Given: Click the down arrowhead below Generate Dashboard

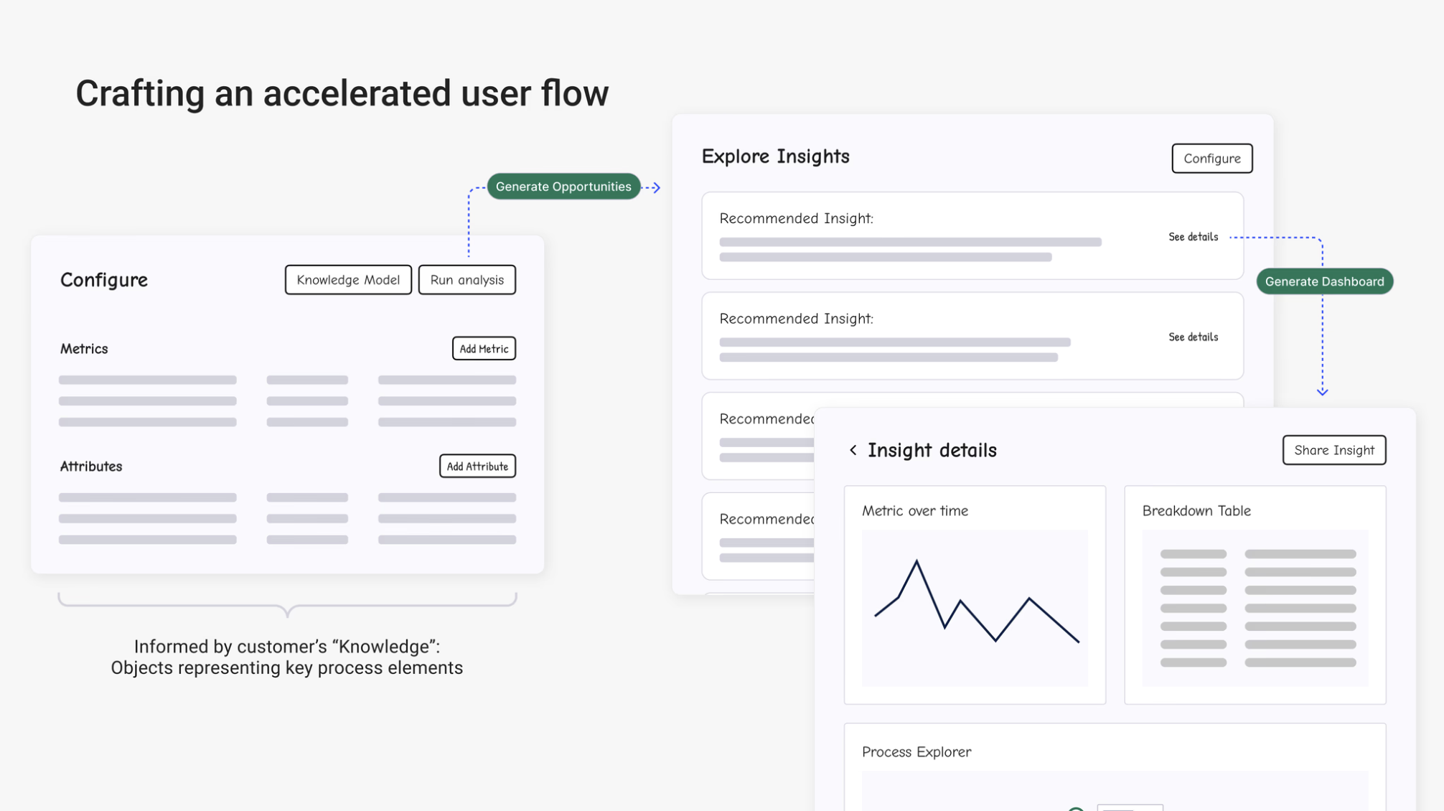Looking at the screenshot, I should tap(1322, 391).
